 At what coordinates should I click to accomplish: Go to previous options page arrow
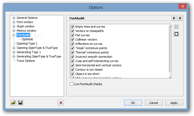pyautogui.click(x=174, y=18)
